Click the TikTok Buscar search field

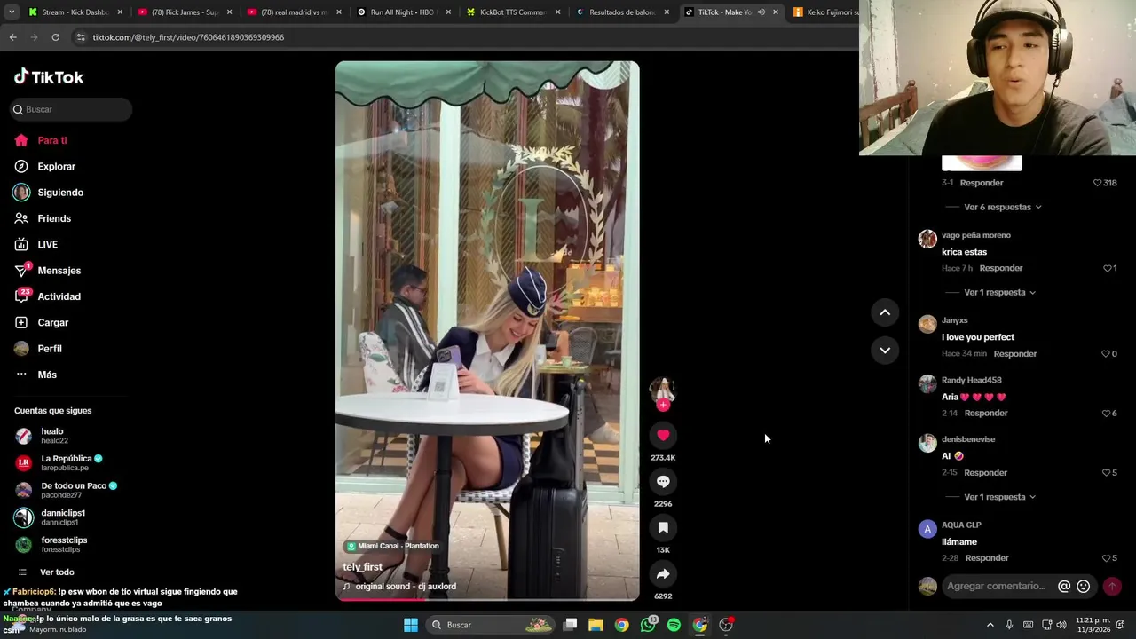pyautogui.click(x=71, y=109)
